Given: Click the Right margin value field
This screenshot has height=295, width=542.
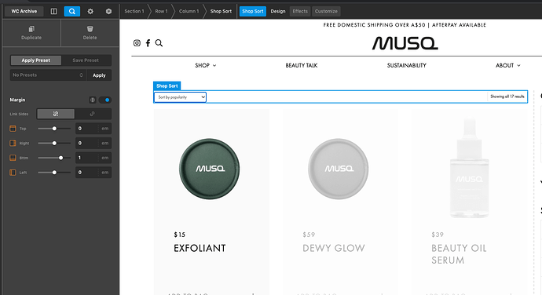Looking at the screenshot, I should pyautogui.click(x=87, y=143).
